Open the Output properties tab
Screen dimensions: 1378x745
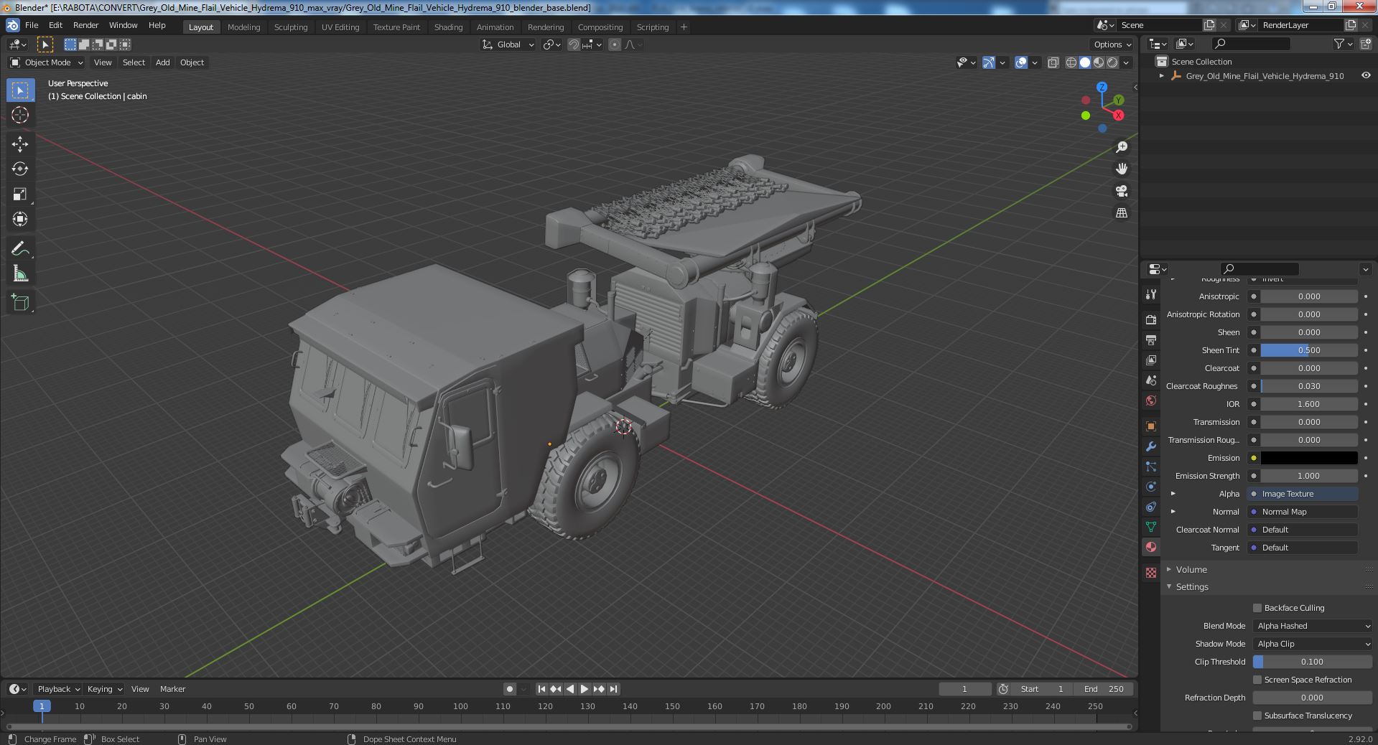coord(1151,339)
